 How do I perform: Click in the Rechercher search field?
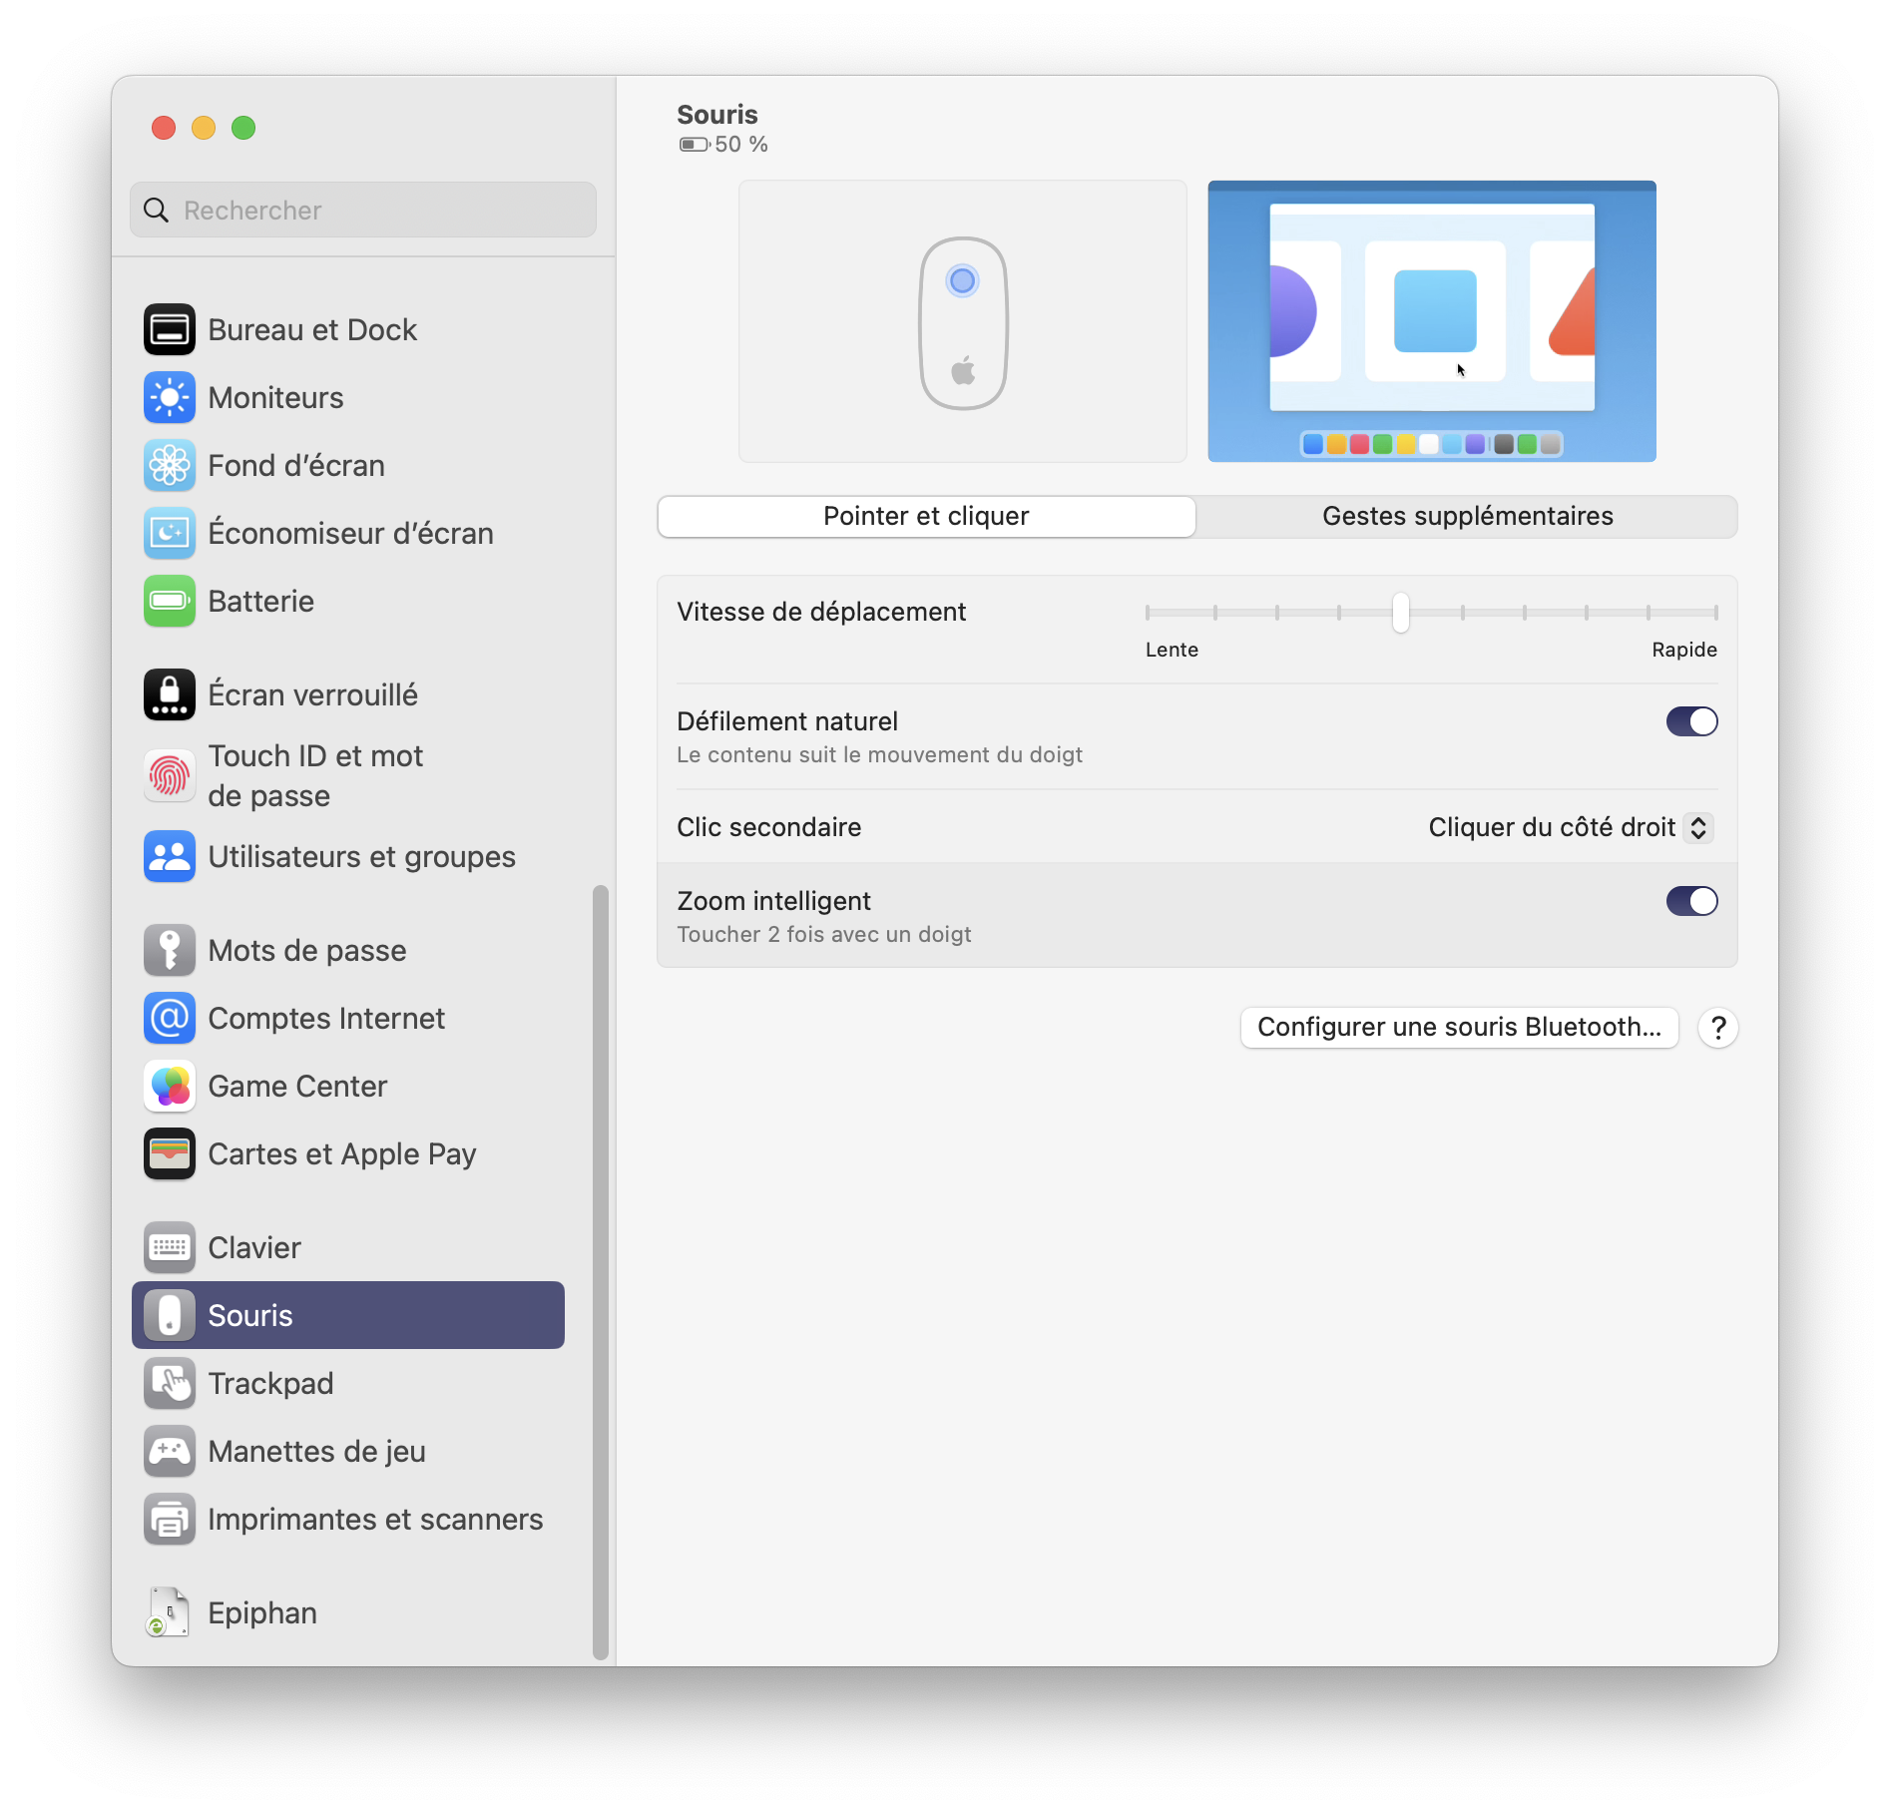tap(363, 211)
